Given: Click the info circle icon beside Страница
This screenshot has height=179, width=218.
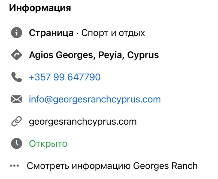Looking at the screenshot, I should (16, 33).
